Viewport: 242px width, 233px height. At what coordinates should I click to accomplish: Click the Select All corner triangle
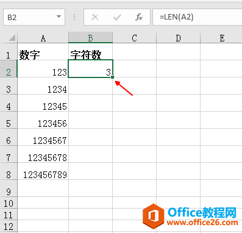12,38
